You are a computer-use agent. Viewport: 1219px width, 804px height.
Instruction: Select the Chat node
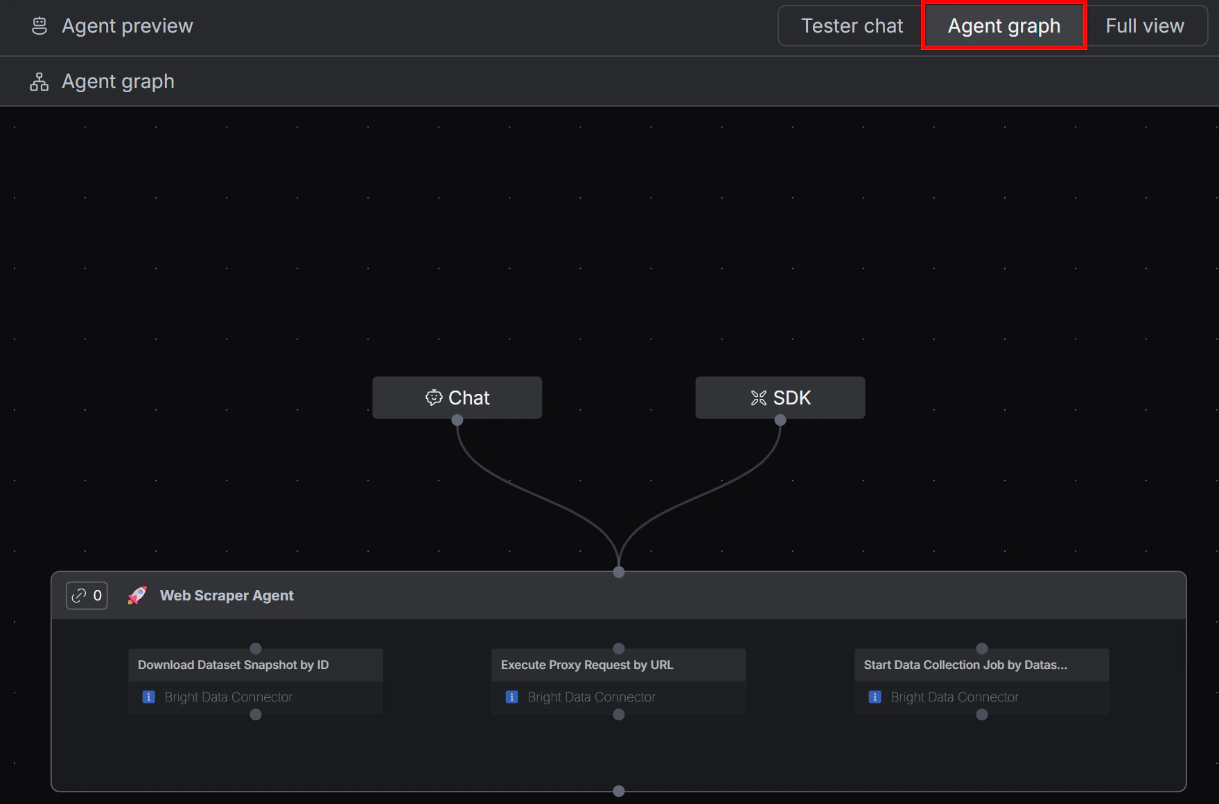(457, 397)
